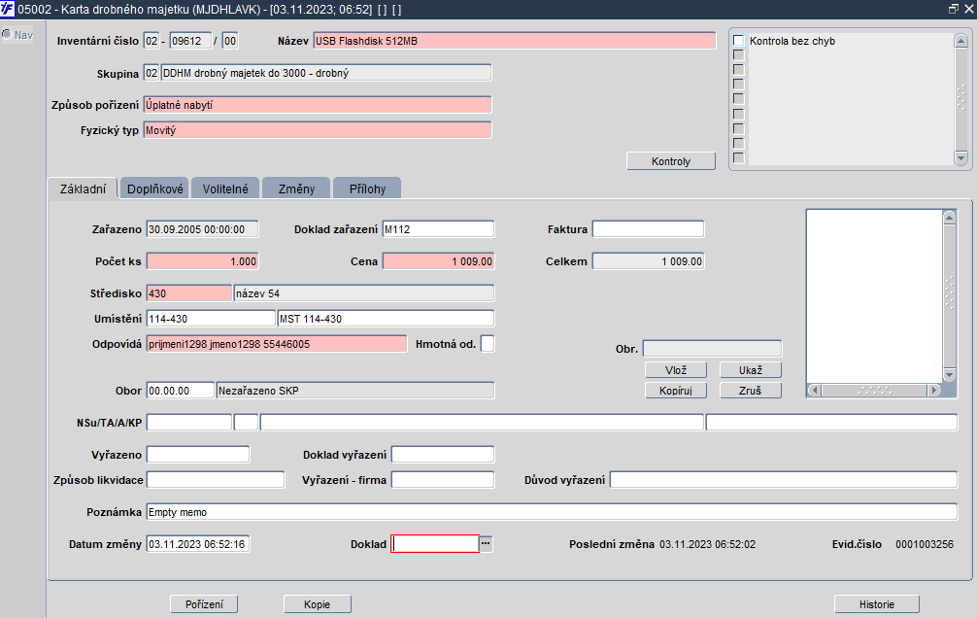Click the Inventární číslo 09612 field

190,41
